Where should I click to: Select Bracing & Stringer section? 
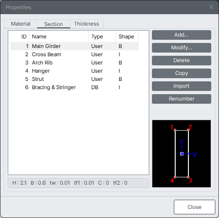point(74,87)
